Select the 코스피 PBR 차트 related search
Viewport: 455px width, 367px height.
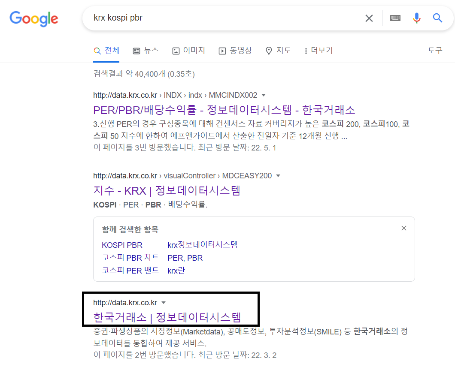pyautogui.click(x=130, y=258)
